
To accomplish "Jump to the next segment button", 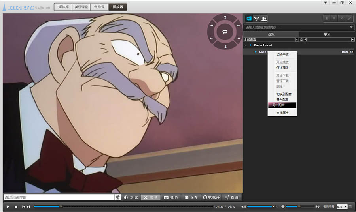I will point(28,206).
